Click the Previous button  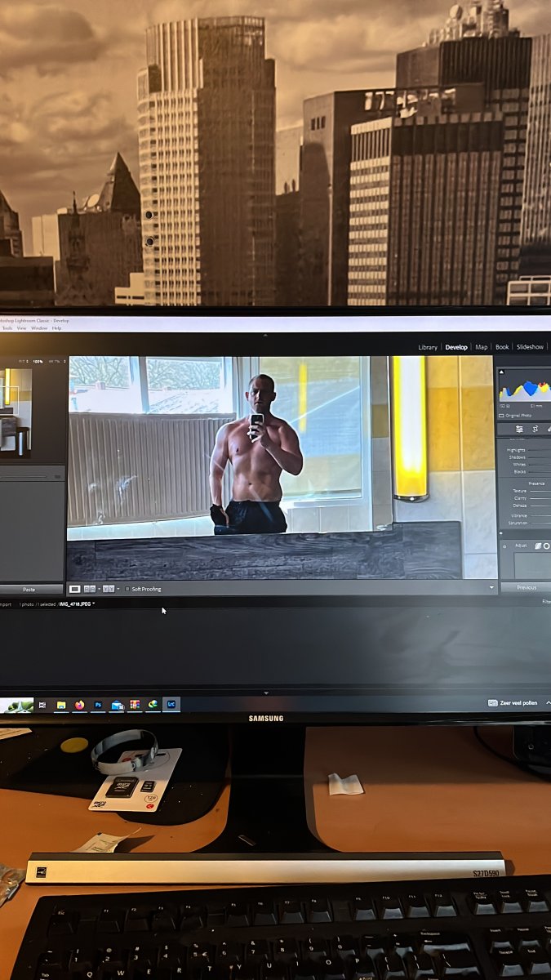tap(526, 587)
